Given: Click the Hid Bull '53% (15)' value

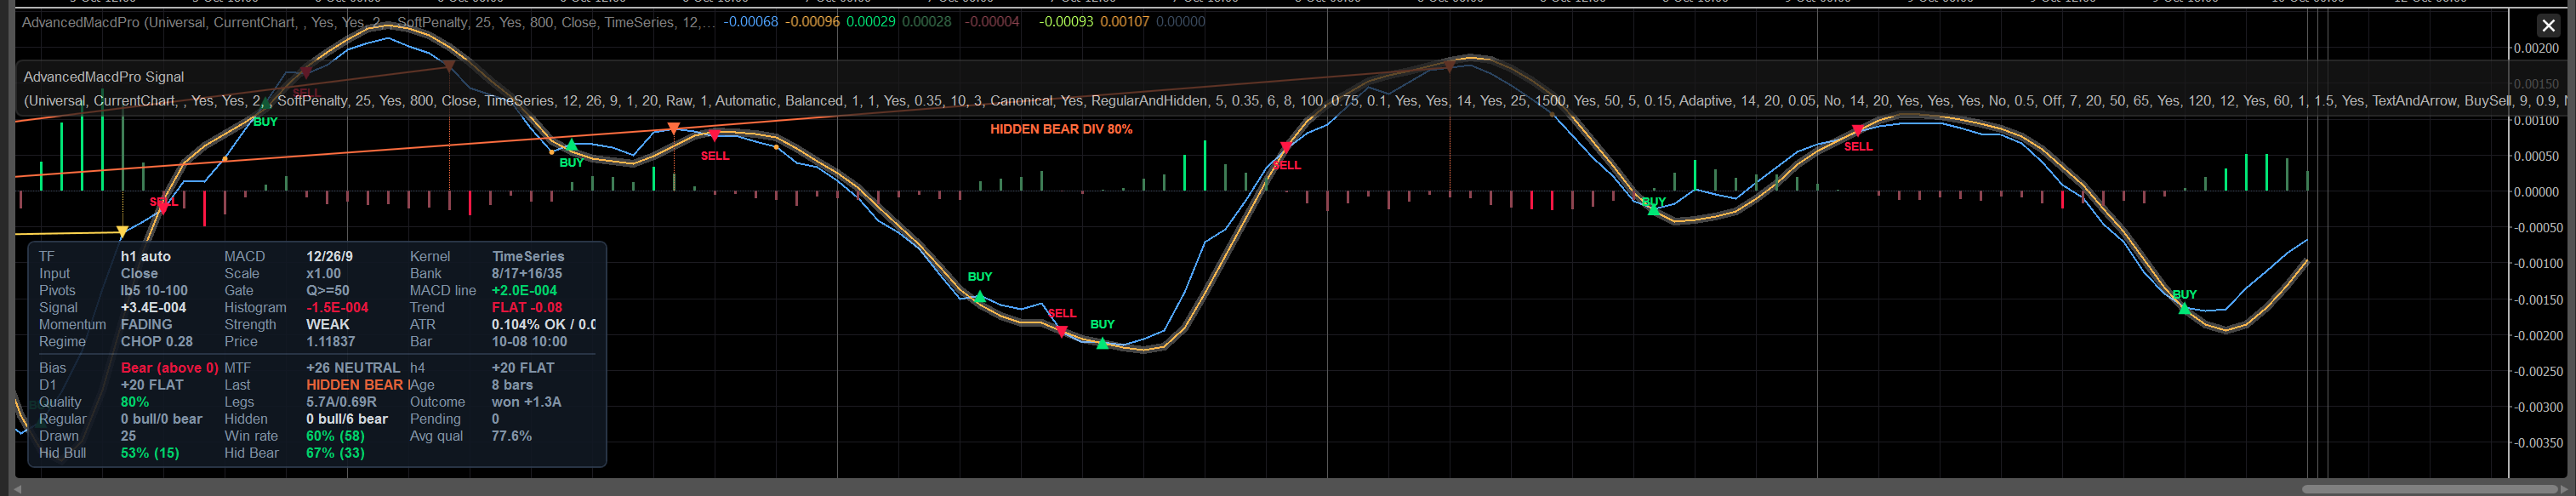Looking at the screenshot, I should pos(150,453).
